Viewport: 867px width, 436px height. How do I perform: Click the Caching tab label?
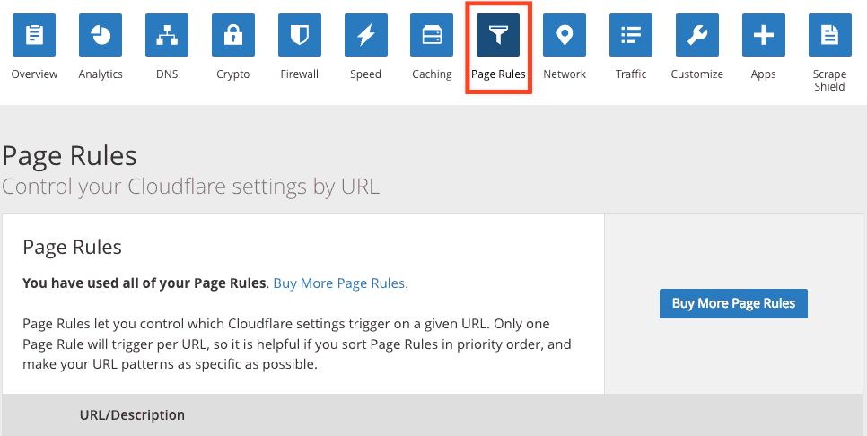pyautogui.click(x=432, y=74)
